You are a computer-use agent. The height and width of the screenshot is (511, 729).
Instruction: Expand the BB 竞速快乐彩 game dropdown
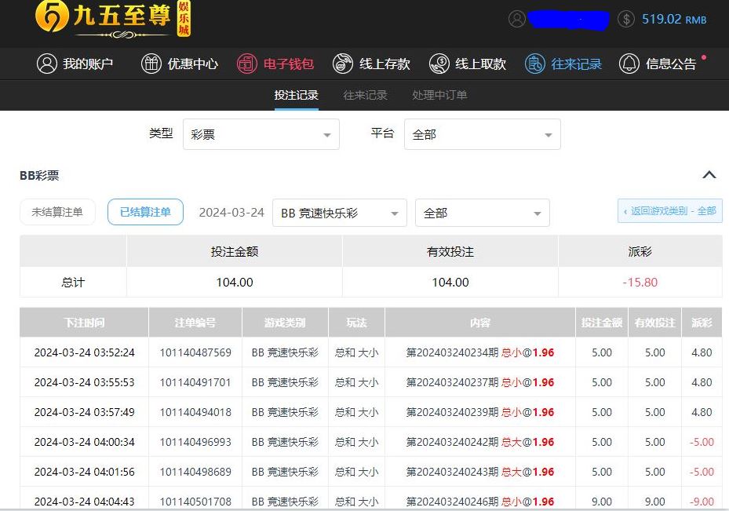point(339,213)
